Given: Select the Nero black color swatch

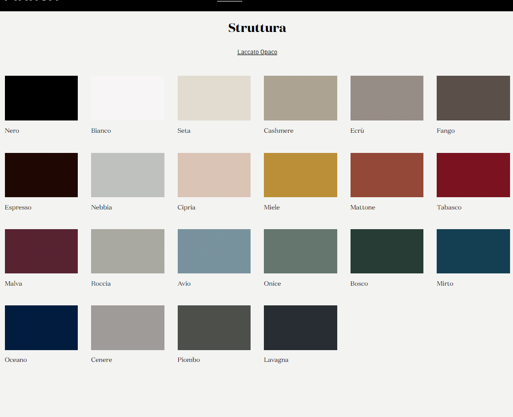Looking at the screenshot, I should (41, 98).
